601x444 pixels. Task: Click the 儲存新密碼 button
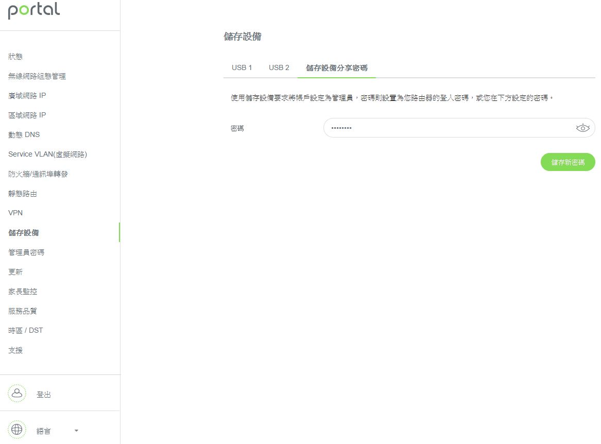coord(568,162)
